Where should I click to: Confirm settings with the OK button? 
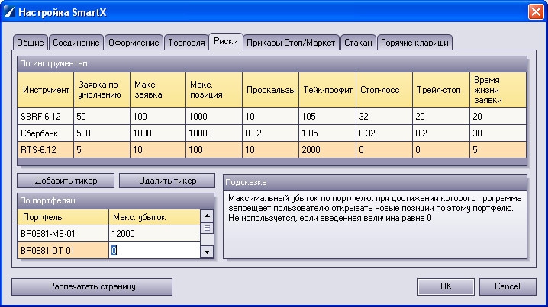coord(446,286)
